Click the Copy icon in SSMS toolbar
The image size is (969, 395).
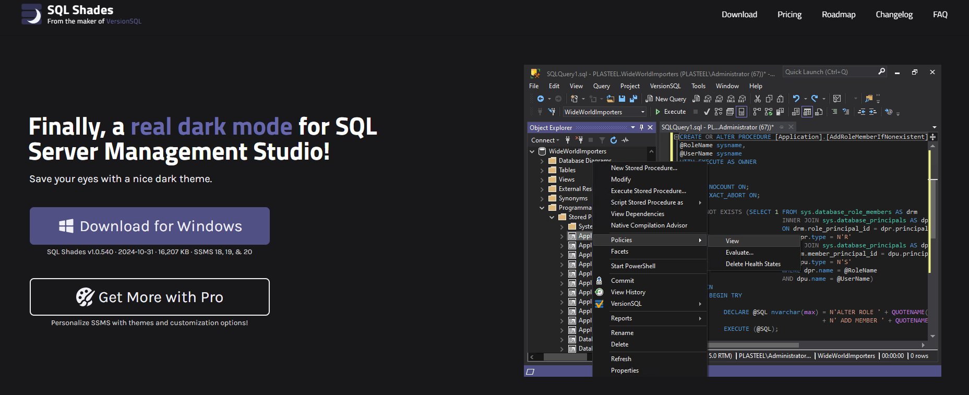769,99
